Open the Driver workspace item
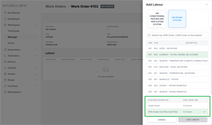Viewport: 212px width, 125px height. (x=11, y=43)
